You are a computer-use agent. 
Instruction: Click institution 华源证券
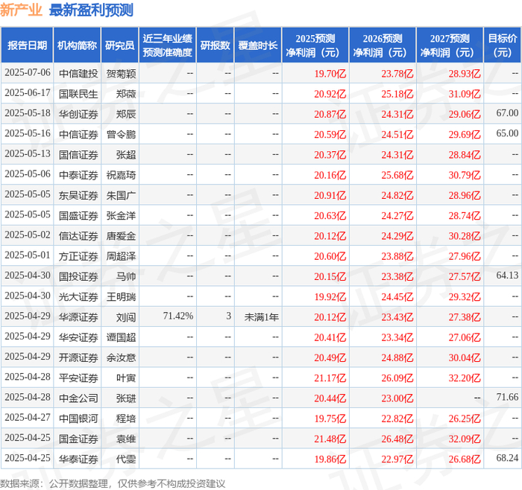pos(78,316)
